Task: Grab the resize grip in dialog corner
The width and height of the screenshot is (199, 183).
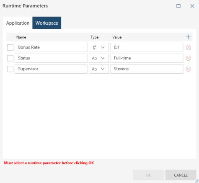Action: [x=197, y=181]
